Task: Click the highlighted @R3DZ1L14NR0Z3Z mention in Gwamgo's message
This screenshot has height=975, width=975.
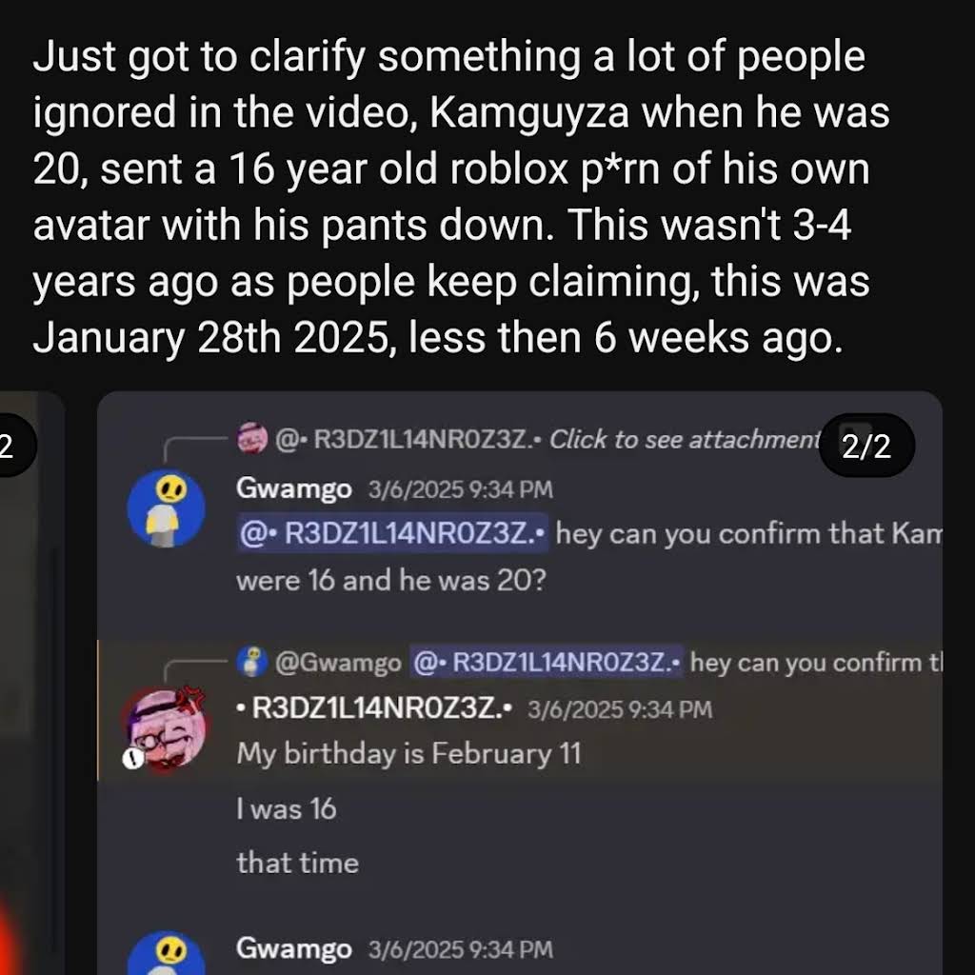Action: click(x=391, y=533)
